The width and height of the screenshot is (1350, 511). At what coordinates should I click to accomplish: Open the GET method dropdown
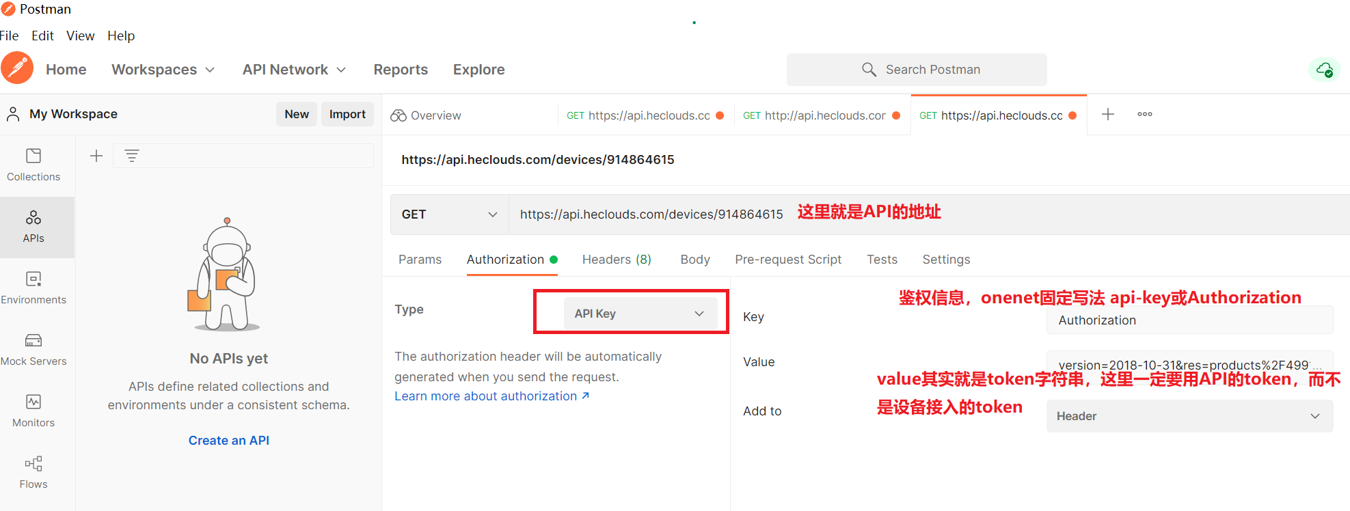[450, 215]
